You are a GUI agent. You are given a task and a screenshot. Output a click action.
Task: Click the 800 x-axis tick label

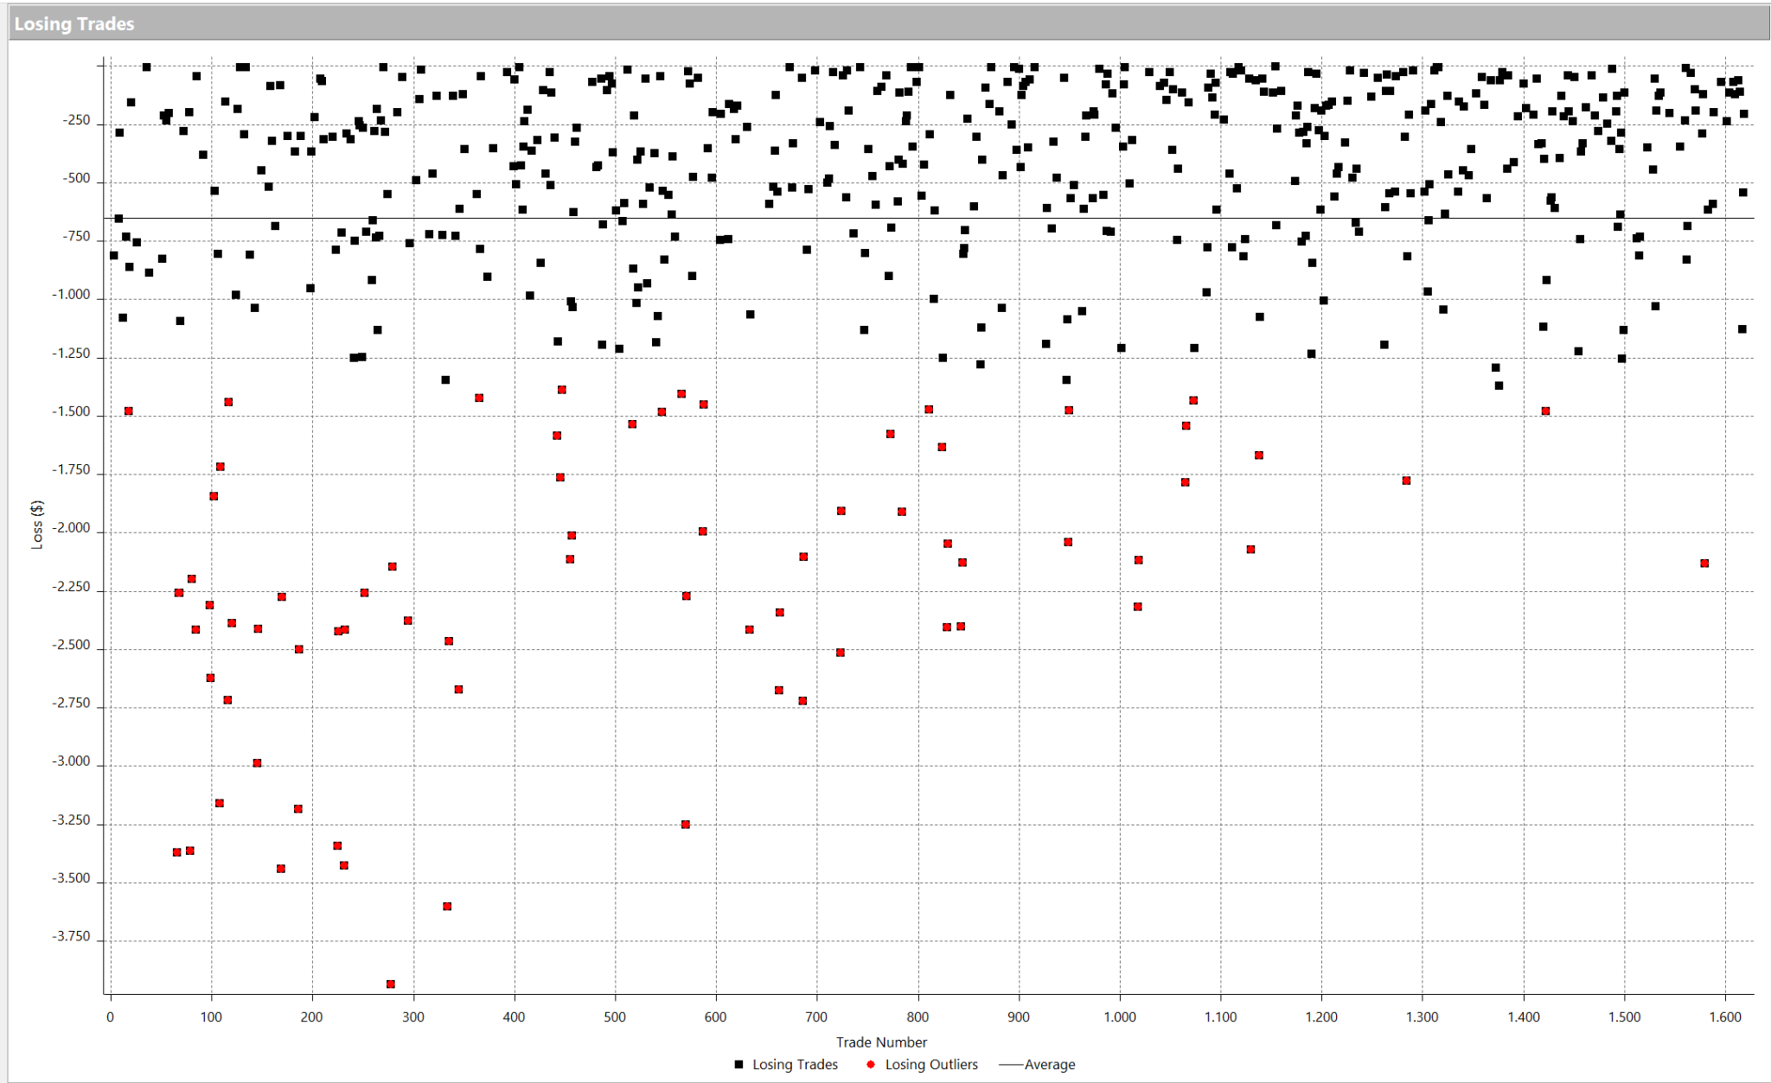click(x=917, y=1017)
